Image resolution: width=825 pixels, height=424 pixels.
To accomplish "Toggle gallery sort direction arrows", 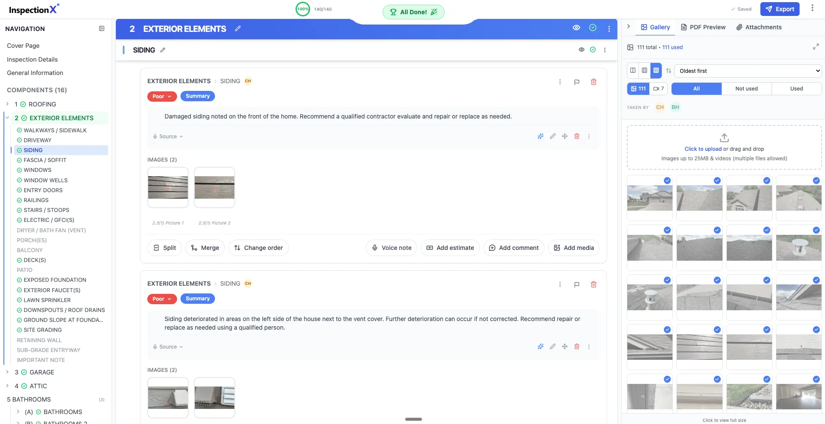I will click(x=668, y=71).
